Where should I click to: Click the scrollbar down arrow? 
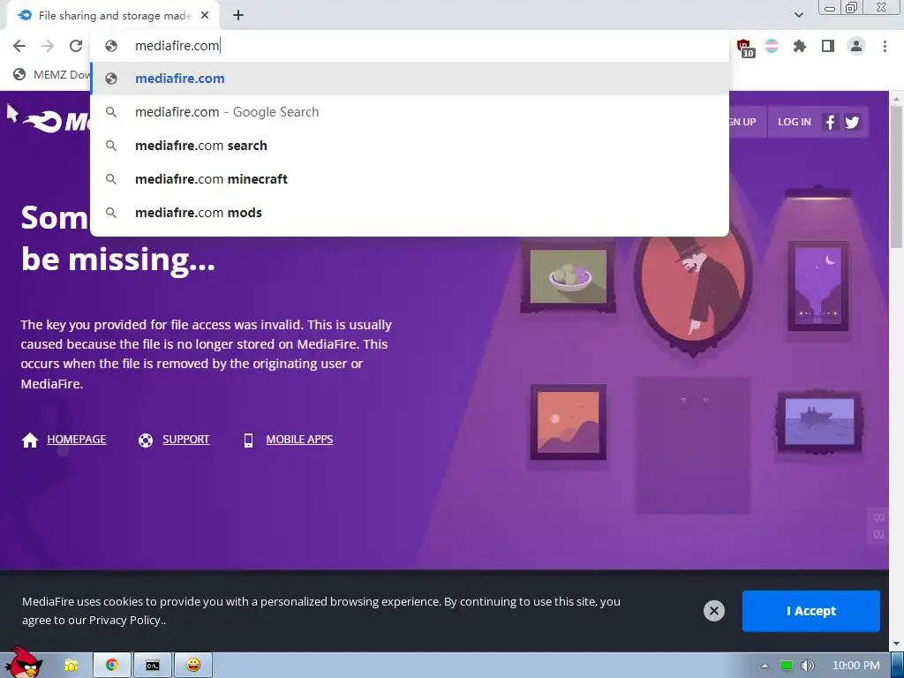(x=896, y=644)
